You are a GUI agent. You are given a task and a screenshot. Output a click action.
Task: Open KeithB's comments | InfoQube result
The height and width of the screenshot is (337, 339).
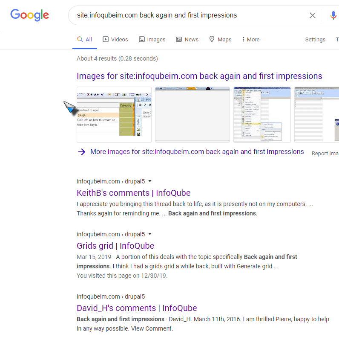134,193
